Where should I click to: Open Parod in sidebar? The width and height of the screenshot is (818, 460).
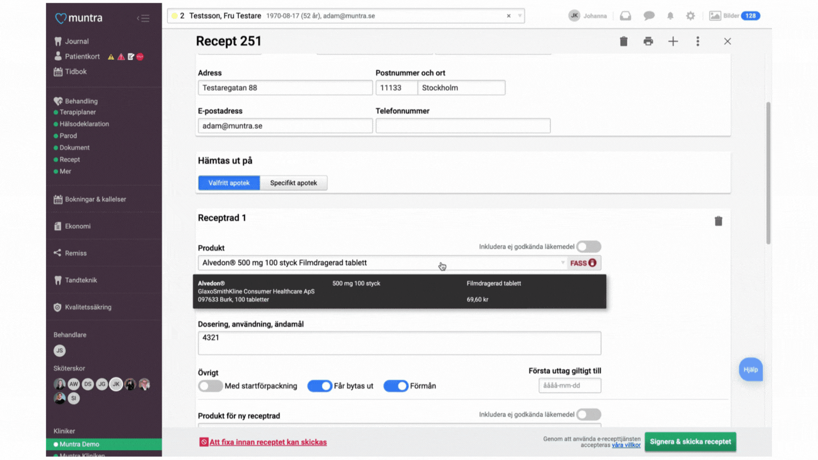click(68, 136)
